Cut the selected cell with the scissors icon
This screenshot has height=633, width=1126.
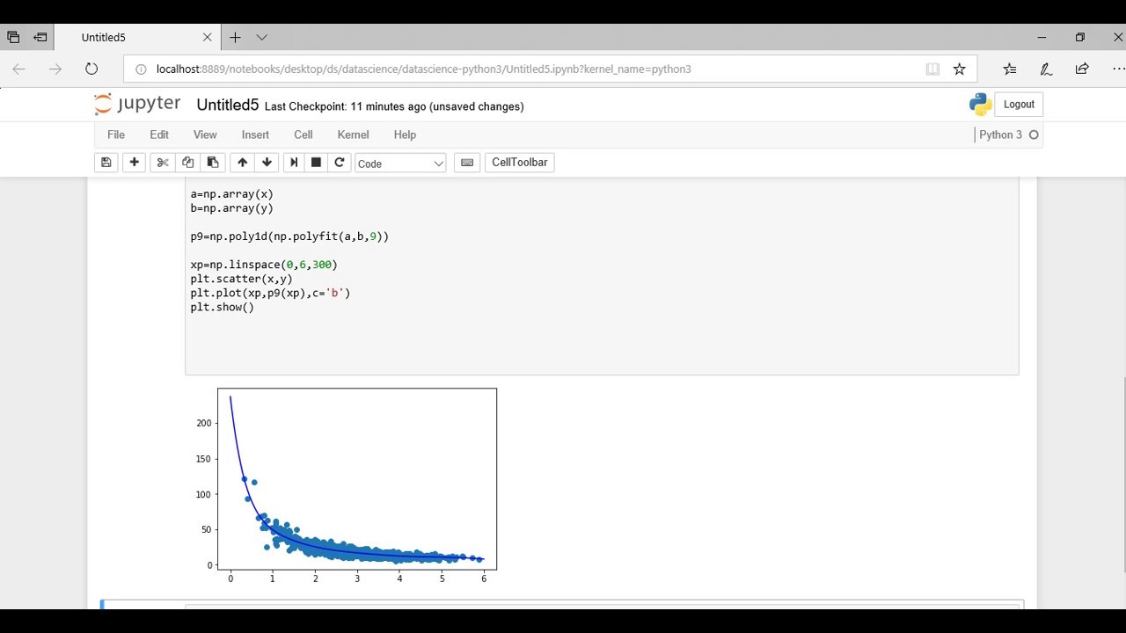162,163
